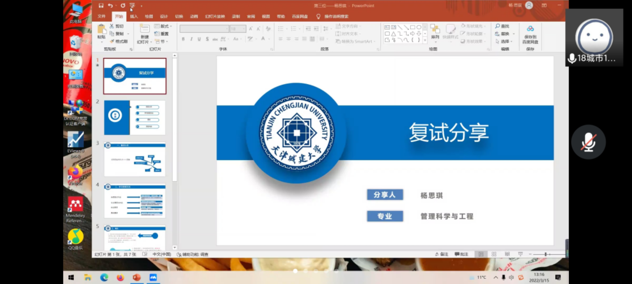The width and height of the screenshot is (632, 284).
Task: Switch to the Transitions (切换) tab
Action: point(179,16)
